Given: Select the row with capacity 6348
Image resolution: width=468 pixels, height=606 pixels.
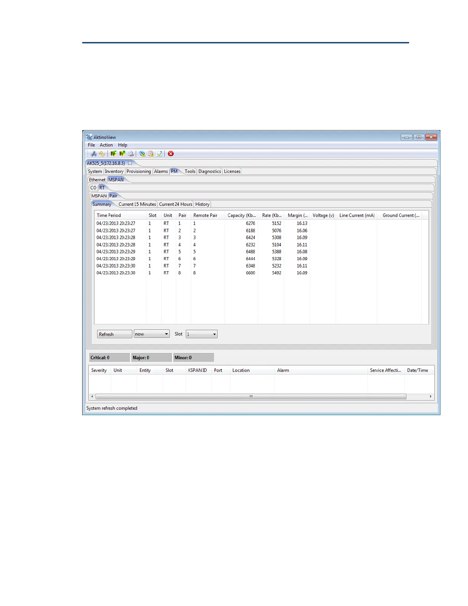Looking at the screenshot, I should 261,266.
